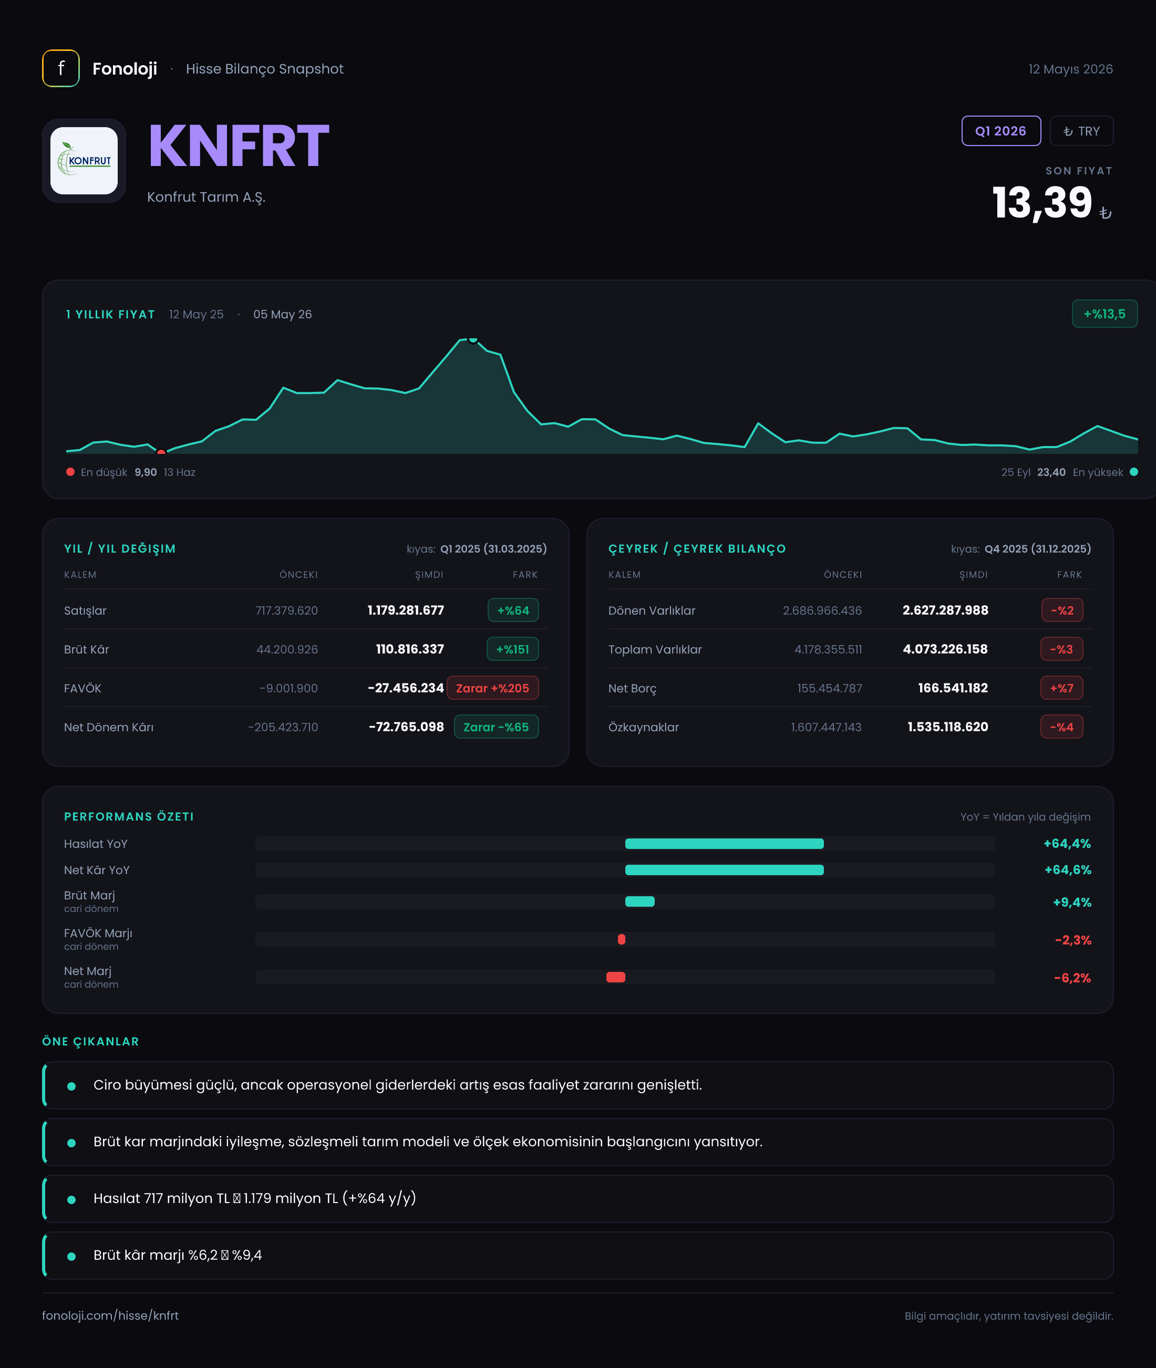Click the 13,39 last price value
1156x1368 pixels.
click(1042, 202)
